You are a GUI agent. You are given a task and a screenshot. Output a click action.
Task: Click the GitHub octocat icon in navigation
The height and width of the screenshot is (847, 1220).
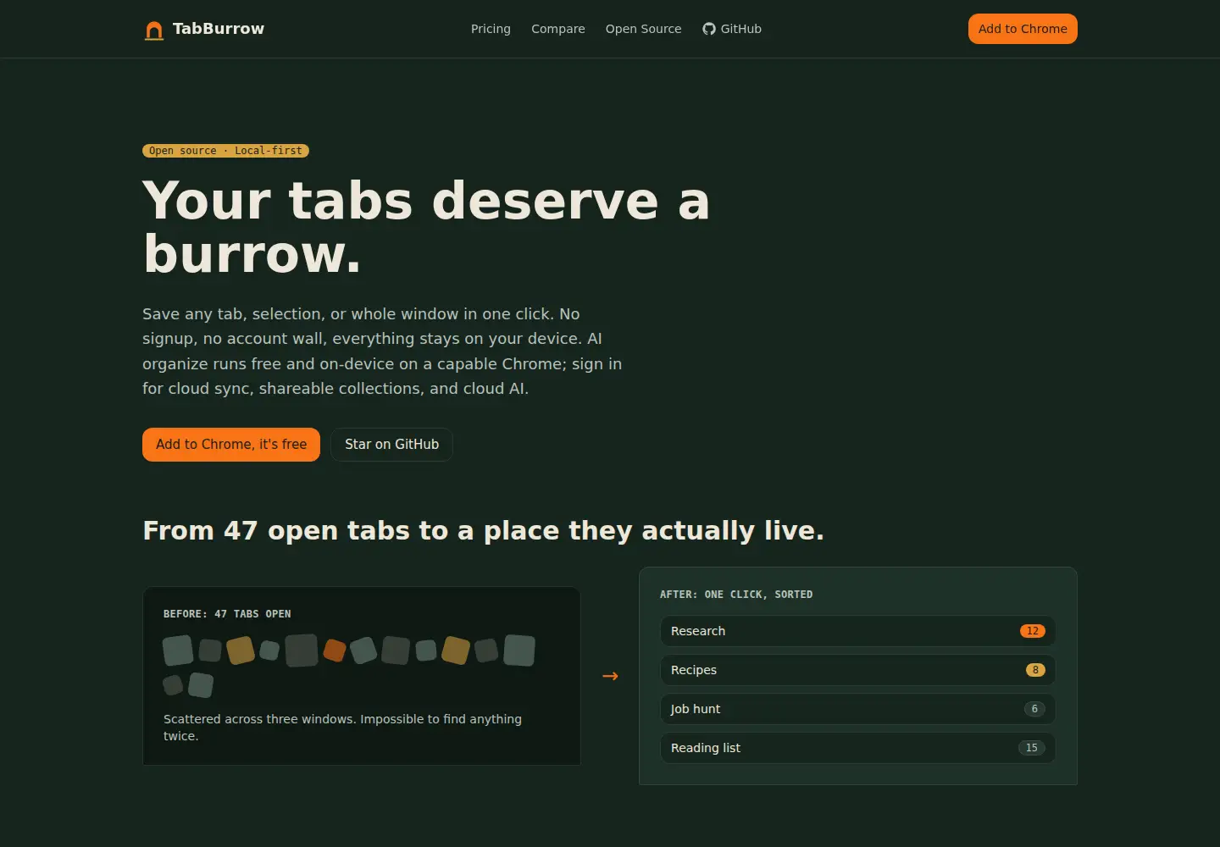(x=709, y=29)
